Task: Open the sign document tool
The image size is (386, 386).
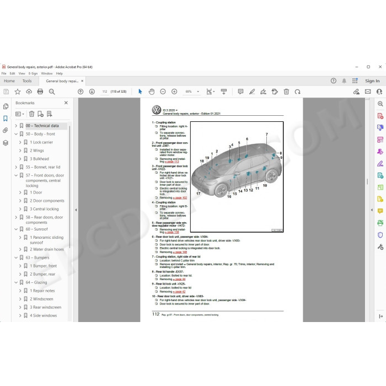Action: click(263, 92)
